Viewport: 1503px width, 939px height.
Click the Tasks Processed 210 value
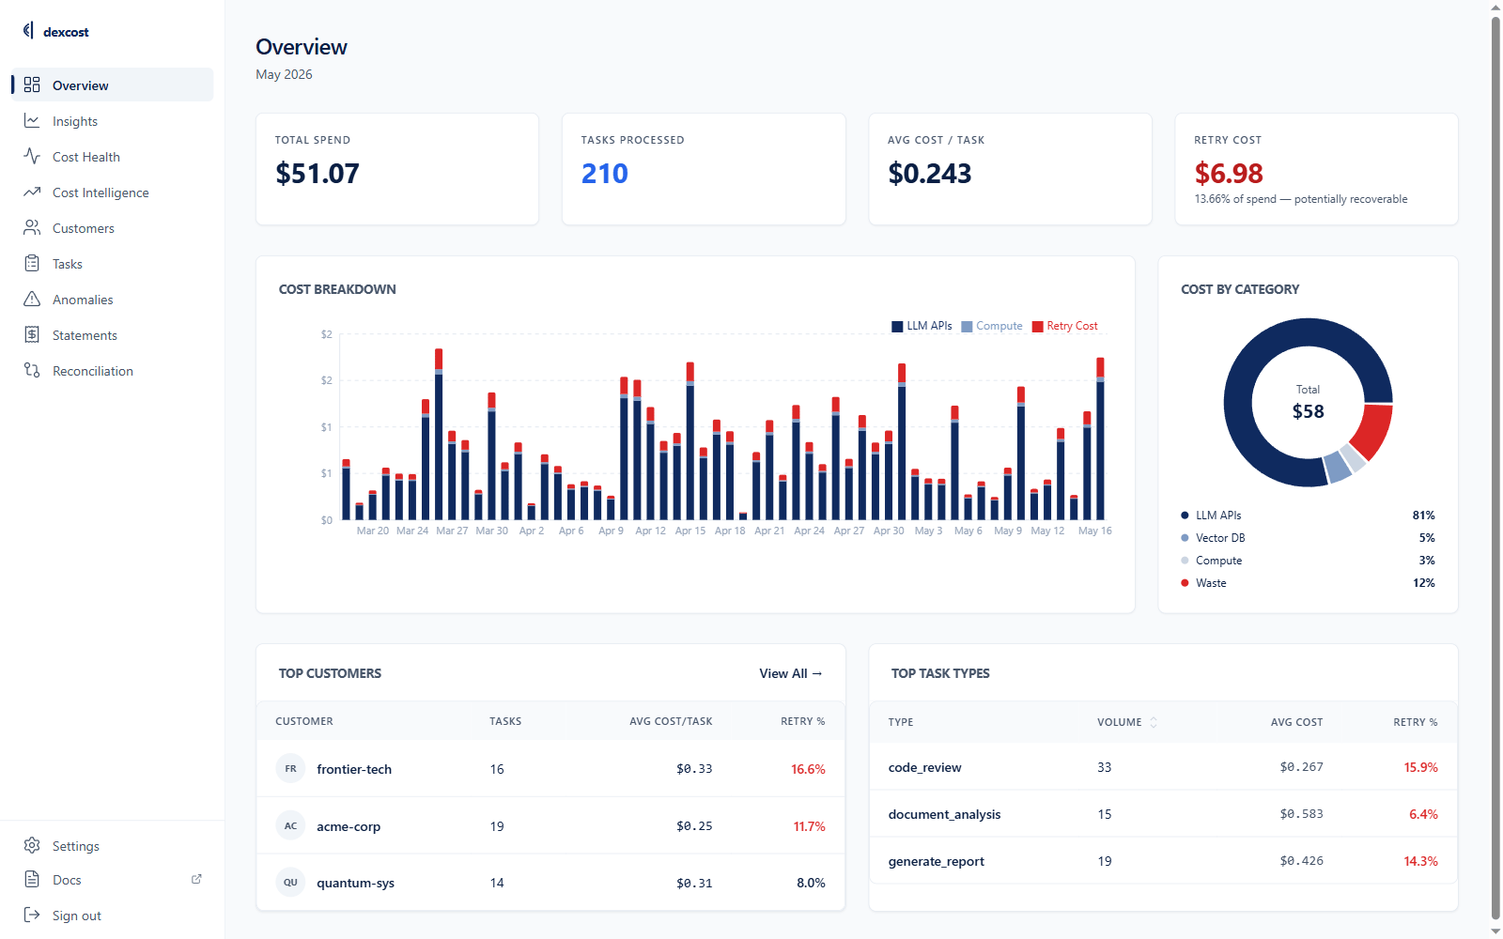pos(605,174)
